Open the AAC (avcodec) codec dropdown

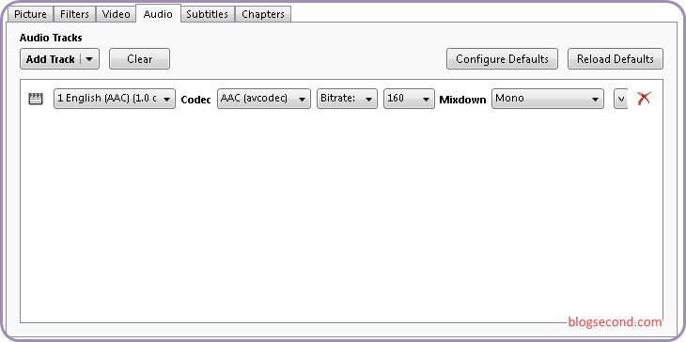pyautogui.click(x=264, y=99)
